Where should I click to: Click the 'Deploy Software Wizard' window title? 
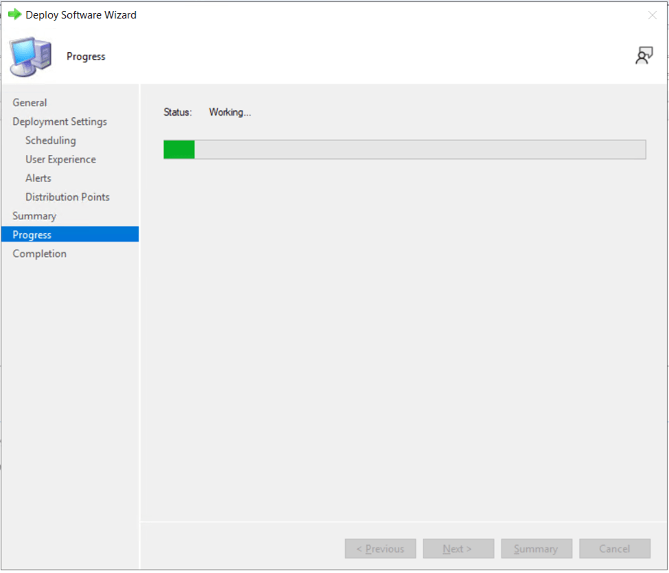tap(81, 15)
